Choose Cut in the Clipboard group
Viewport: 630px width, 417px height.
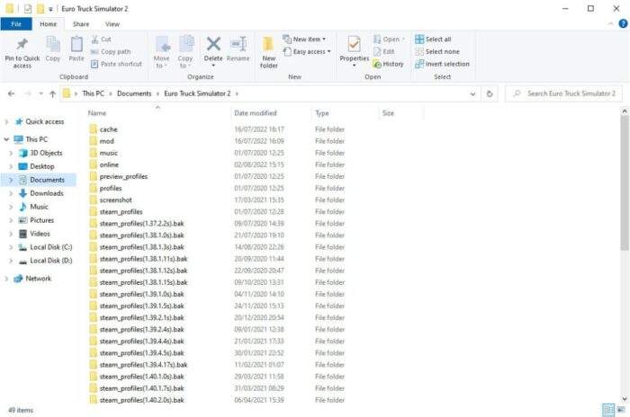pos(101,39)
